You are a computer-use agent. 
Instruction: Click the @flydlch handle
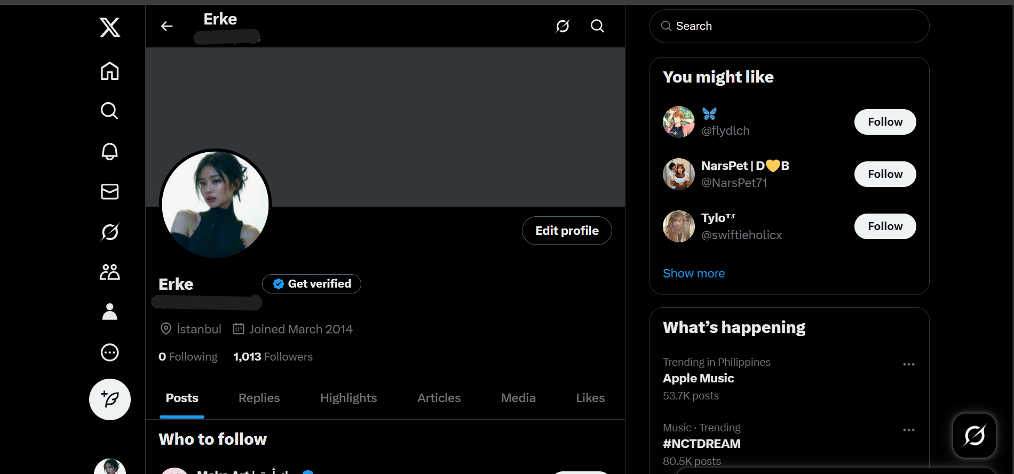(725, 130)
